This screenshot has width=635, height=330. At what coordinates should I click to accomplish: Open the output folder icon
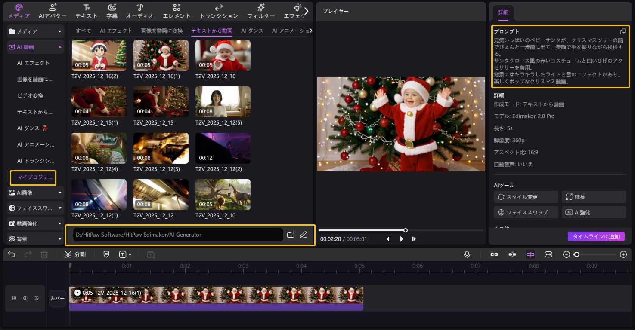tap(291, 235)
